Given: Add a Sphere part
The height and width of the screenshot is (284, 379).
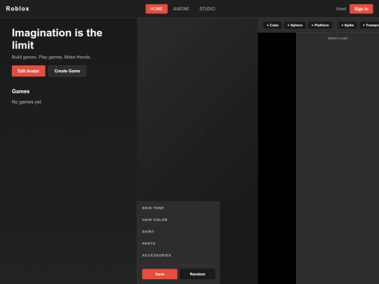Looking at the screenshot, I should [295, 25].
